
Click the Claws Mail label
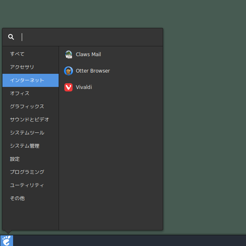88,55
